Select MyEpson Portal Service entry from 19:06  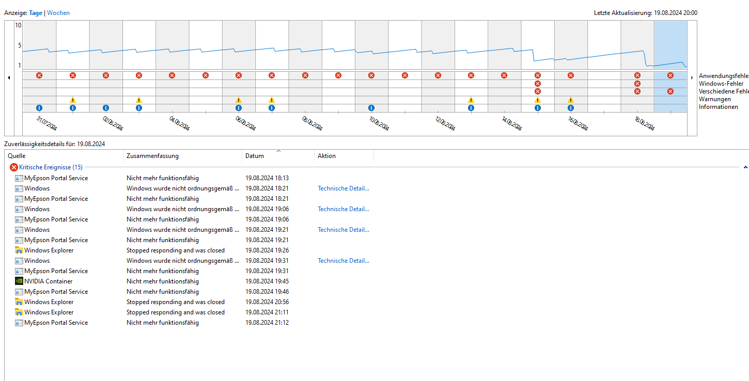(x=56, y=219)
